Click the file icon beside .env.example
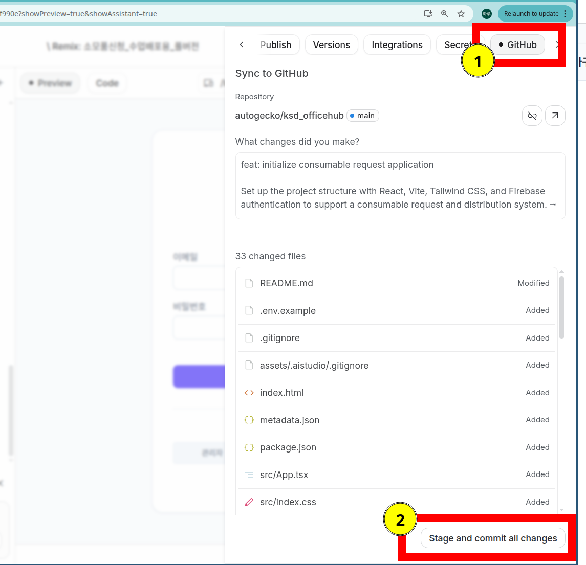This screenshot has height=565, width=586. click(x=249, y=310)
